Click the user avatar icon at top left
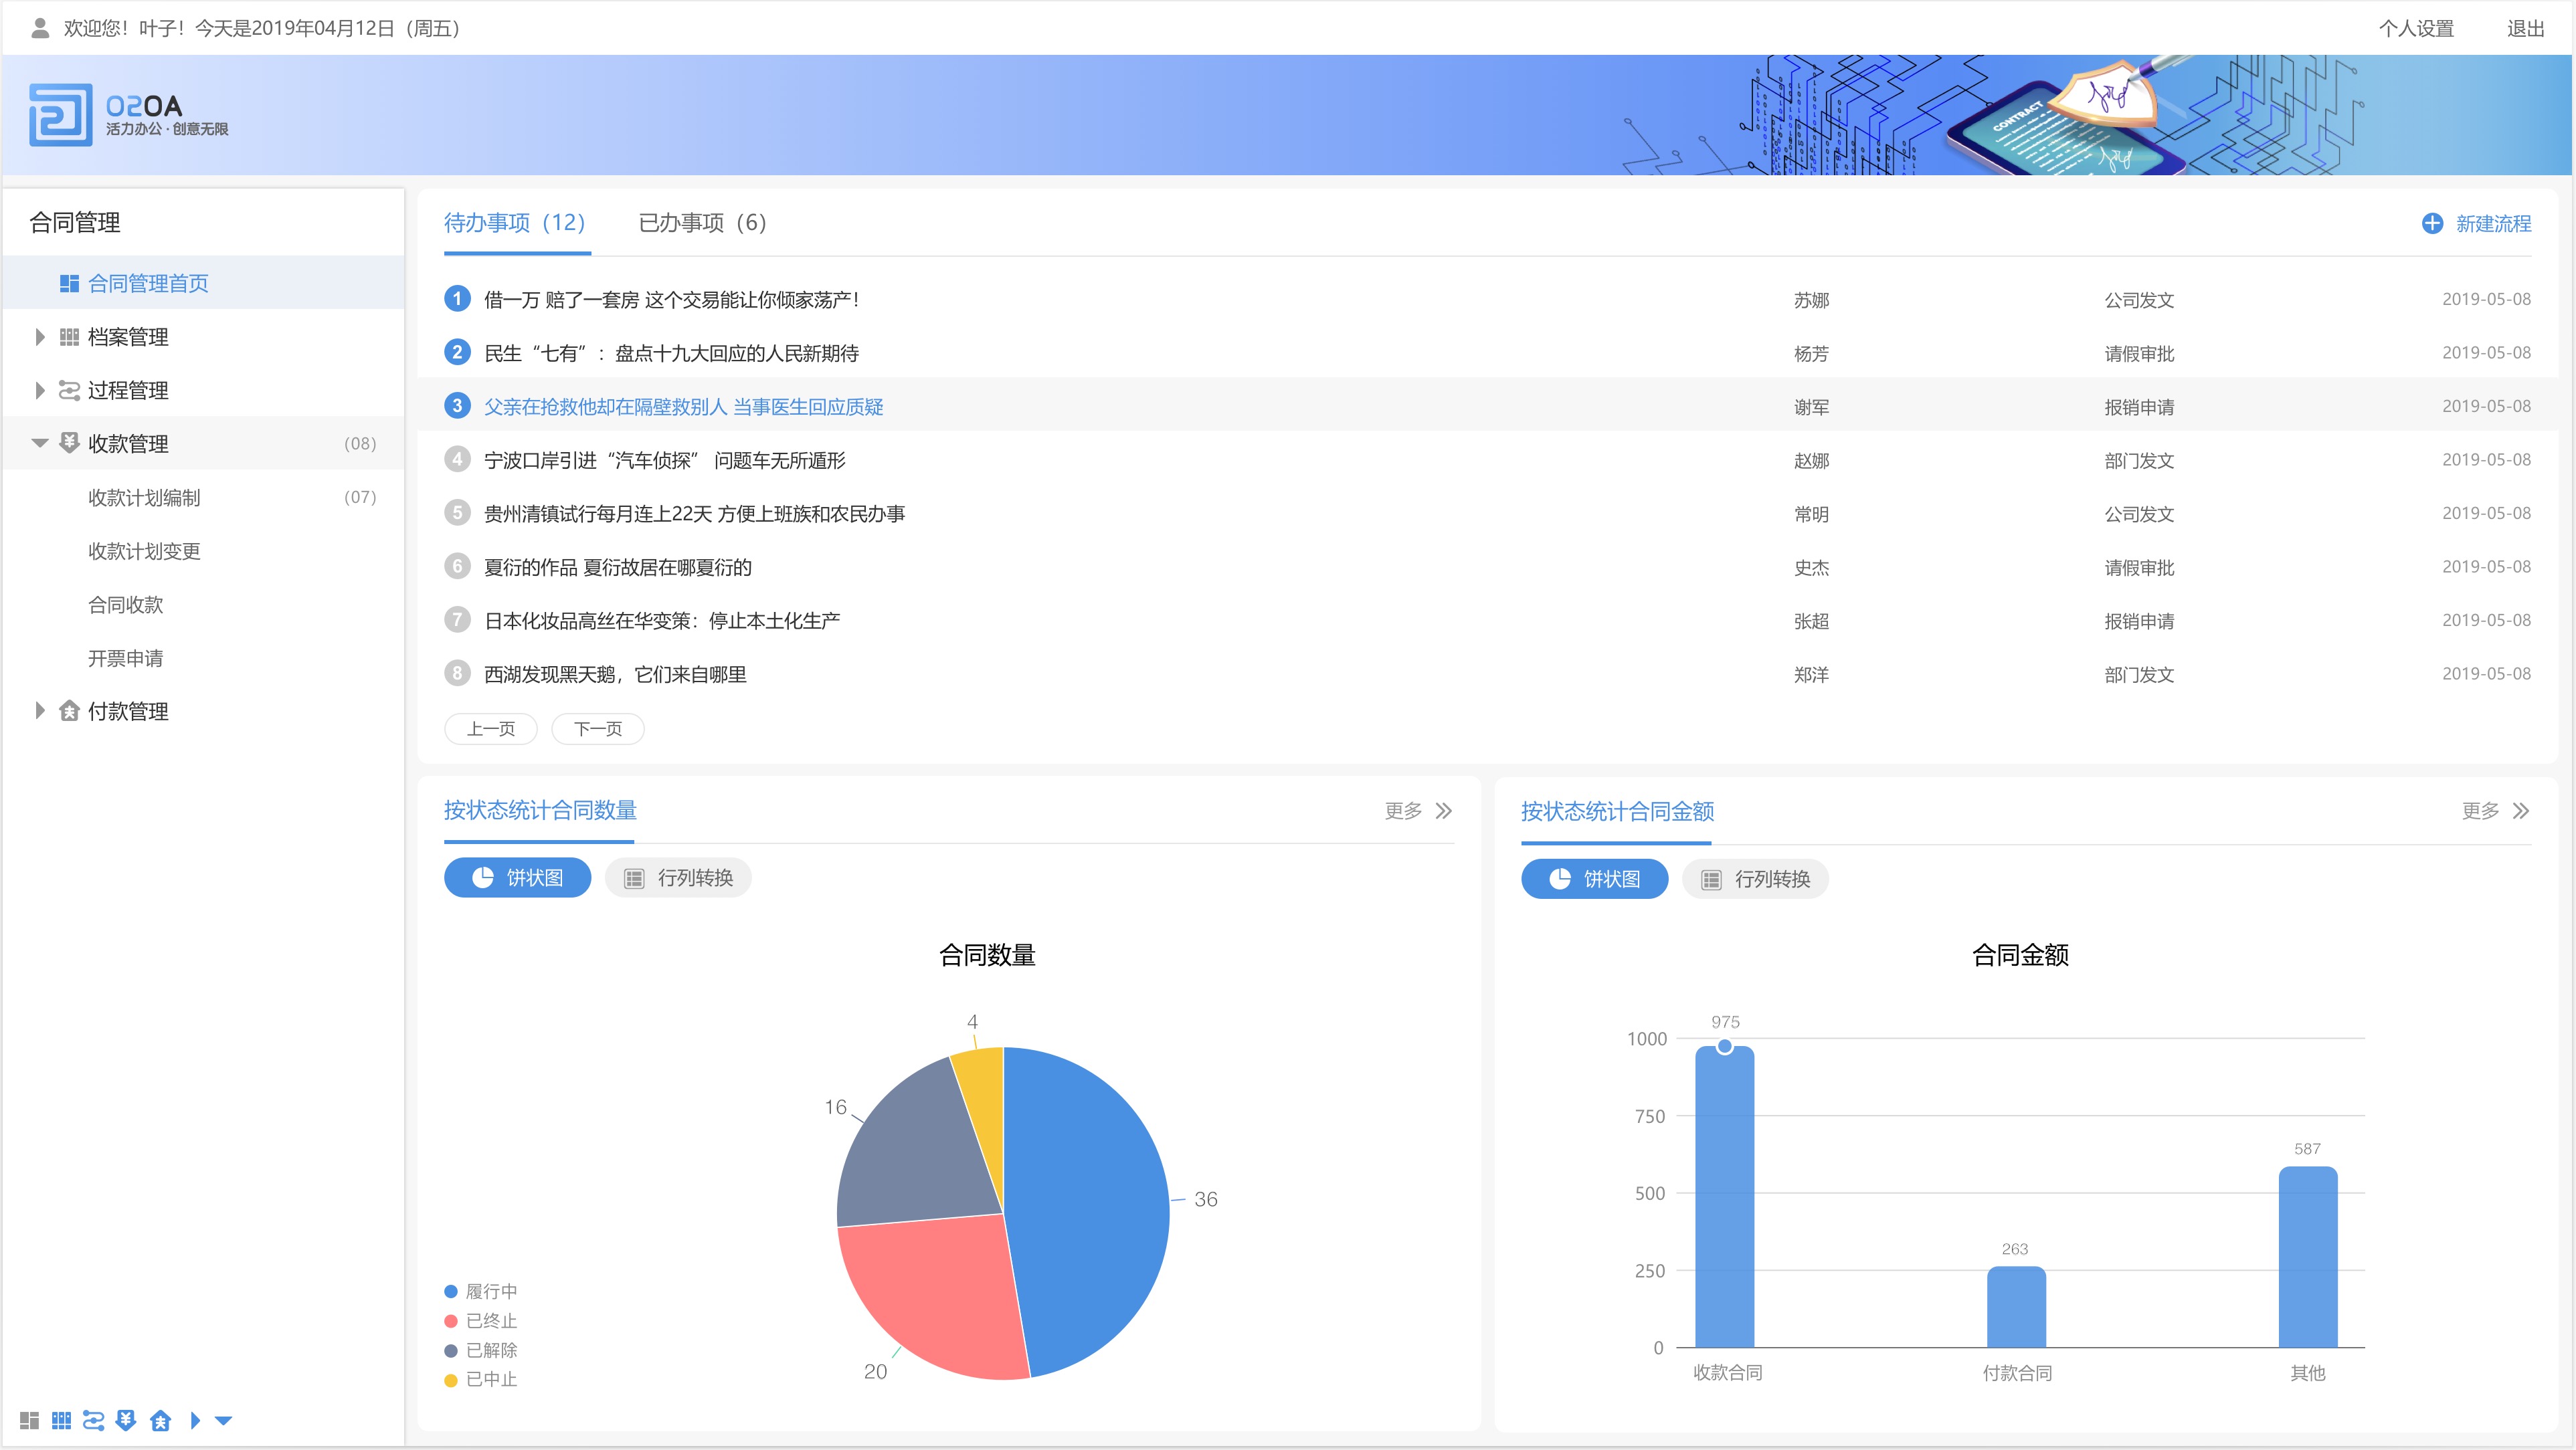Image resolution: width=2576 pixels, height=1450 pixels. tap(40, 28)
